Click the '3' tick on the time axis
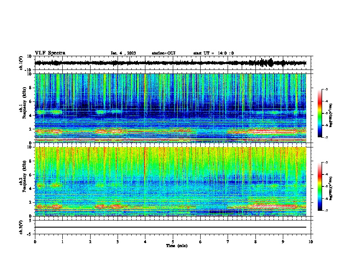Screen dimensions: 350x271 118,242
